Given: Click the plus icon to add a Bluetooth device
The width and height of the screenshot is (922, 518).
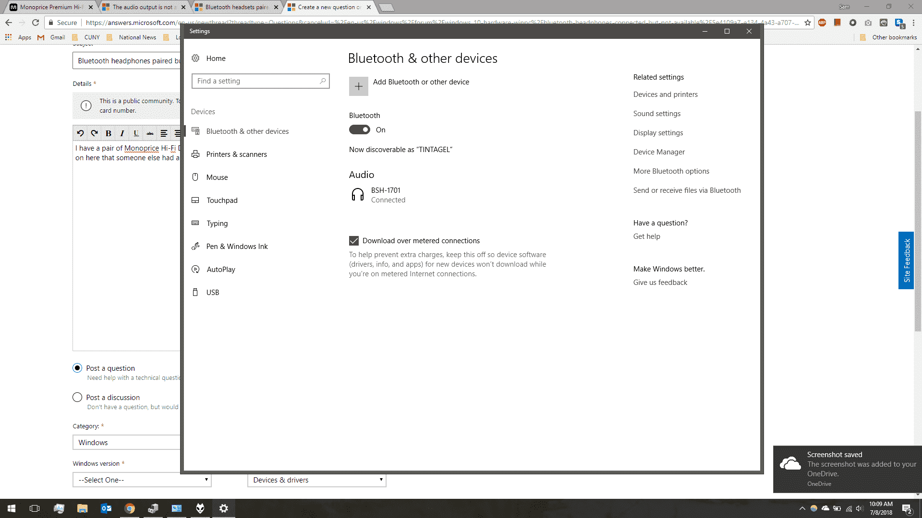Looking at the screenshot, I should tap(358, 86).
